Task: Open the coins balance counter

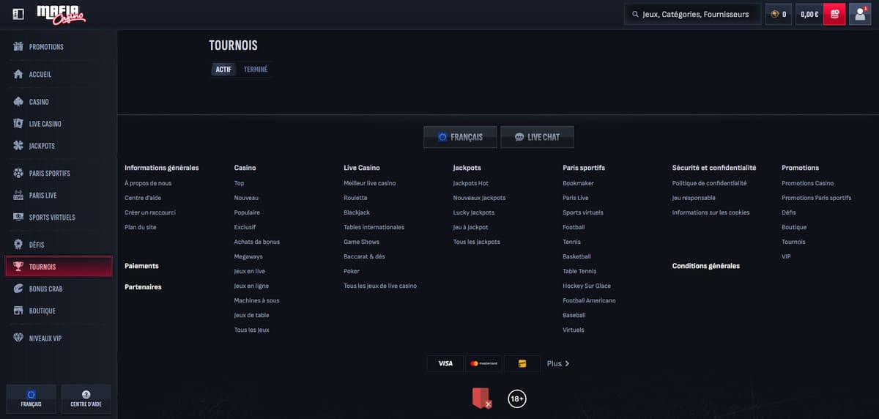Action: (778, 14)
